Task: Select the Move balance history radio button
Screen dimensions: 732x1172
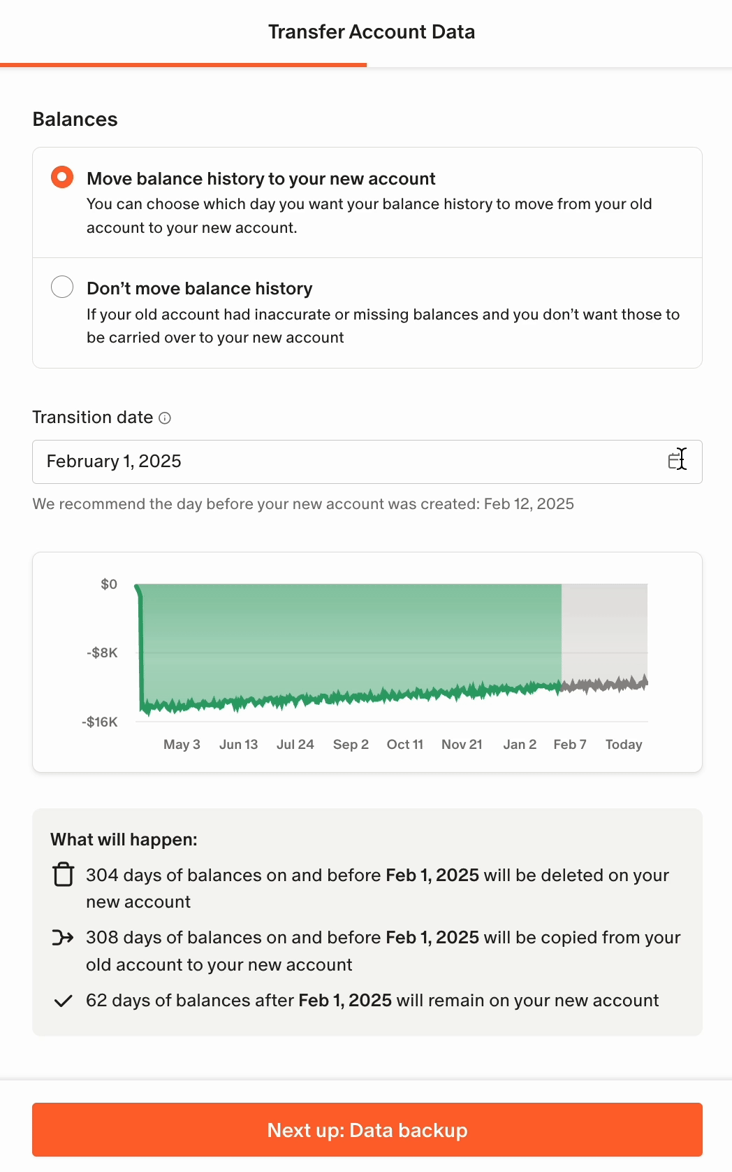Action: click(62, 178)
